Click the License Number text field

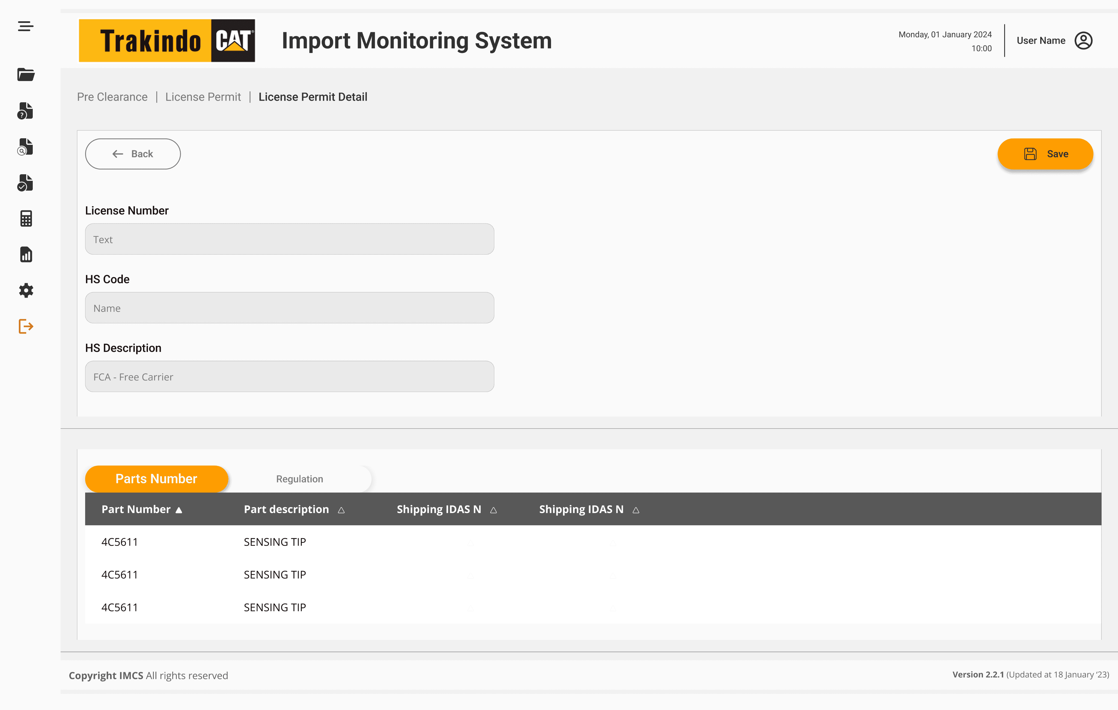(289, 239)
